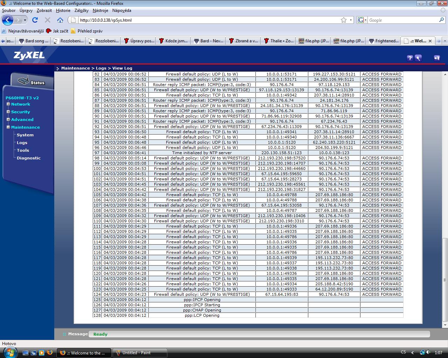The image size is (448, 358).
Task: Select Tools in the sidebar
Action: (23, 150)
